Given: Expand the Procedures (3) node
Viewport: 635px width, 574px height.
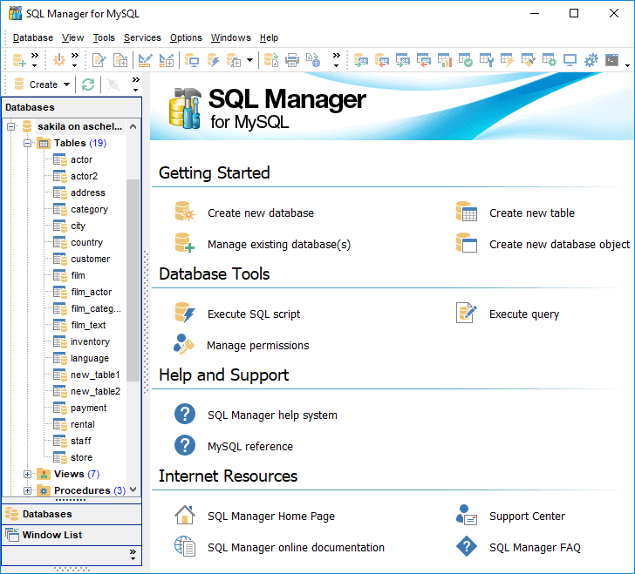Looking at the screenshot, I should pyautogui.click(x=27, y=490).
